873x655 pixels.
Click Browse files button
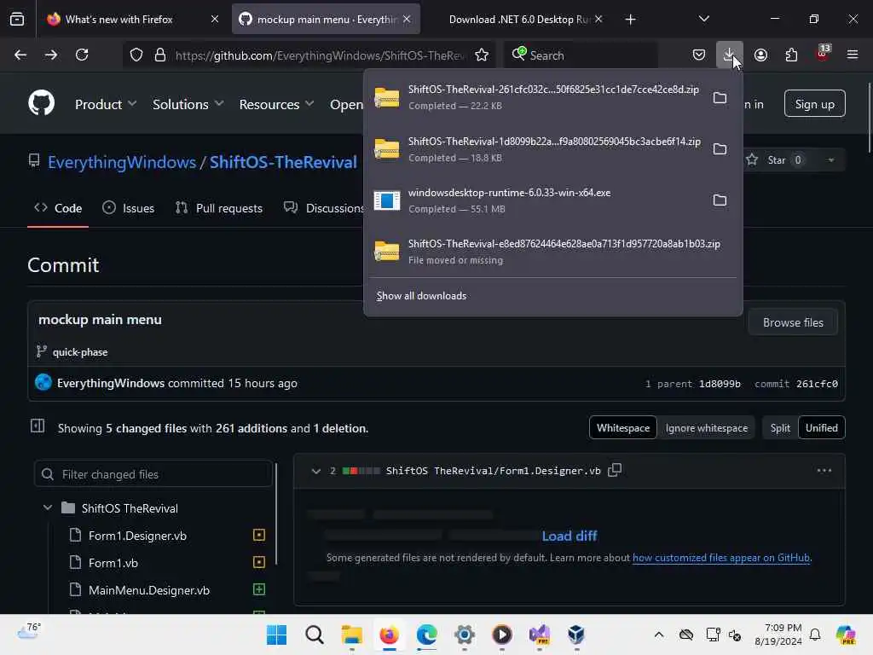793,322
